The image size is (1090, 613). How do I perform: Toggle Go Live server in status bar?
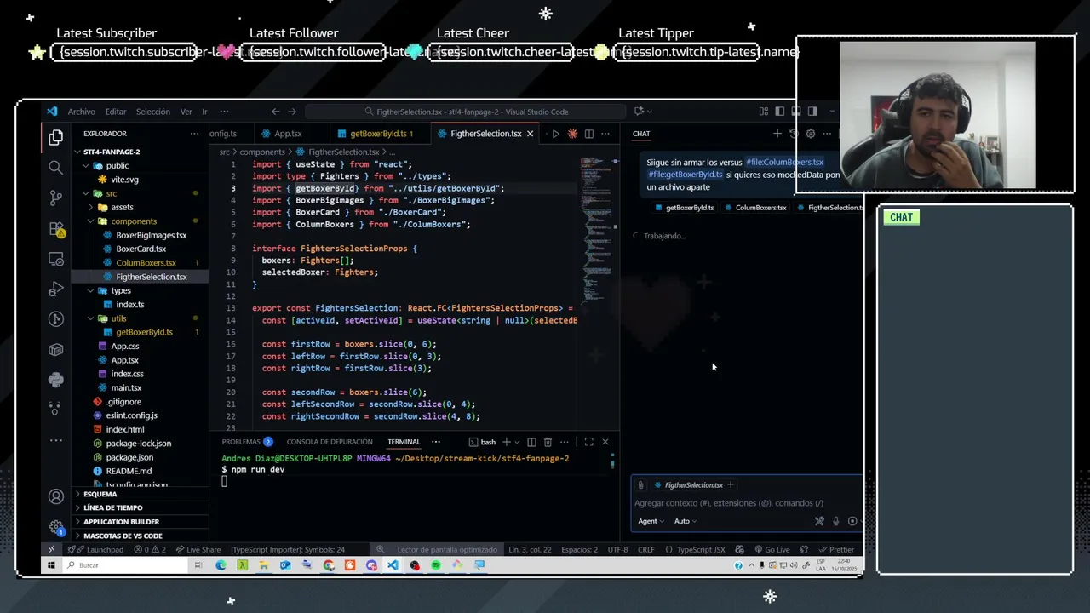click(x=772, y=550)
